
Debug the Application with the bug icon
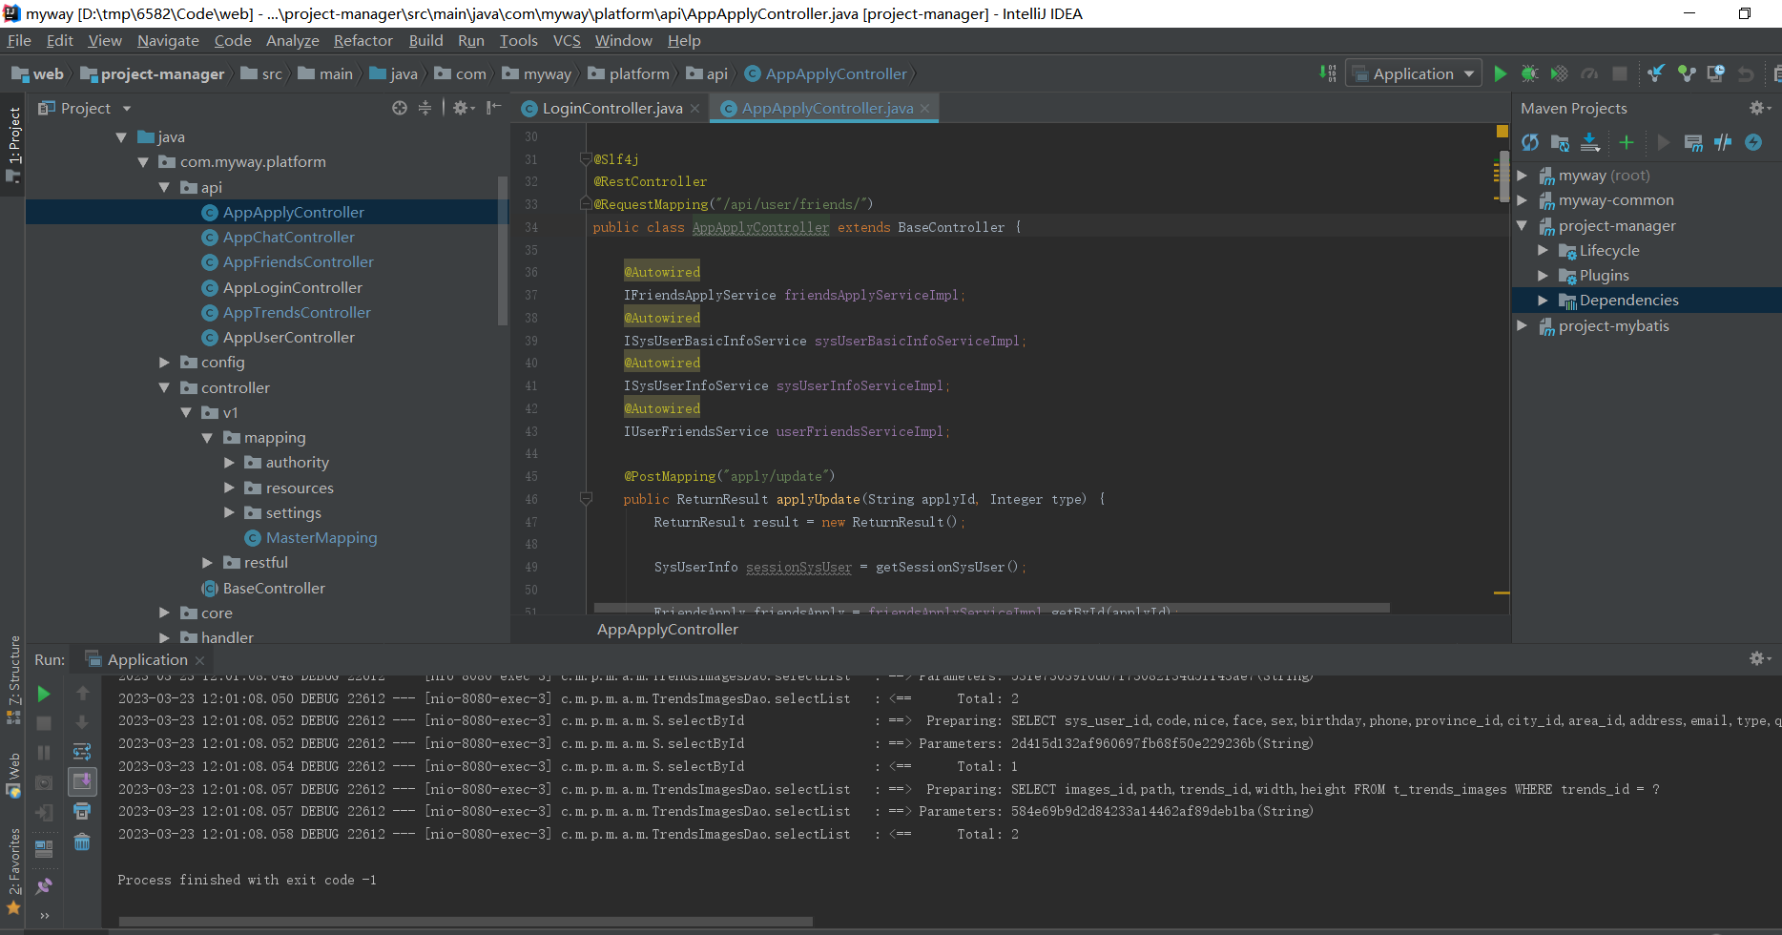(x=1529, y=73)
